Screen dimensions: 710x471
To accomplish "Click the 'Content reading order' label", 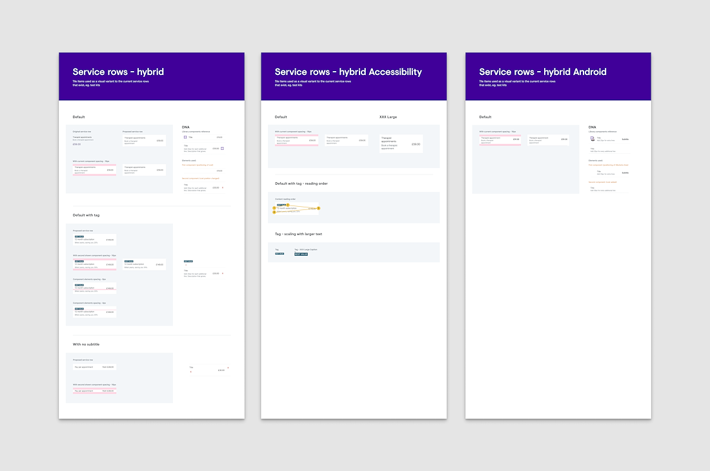I will (285, 199).
